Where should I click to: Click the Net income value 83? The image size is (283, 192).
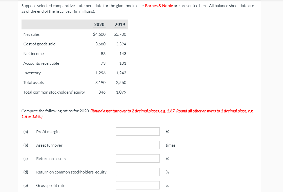103,54
